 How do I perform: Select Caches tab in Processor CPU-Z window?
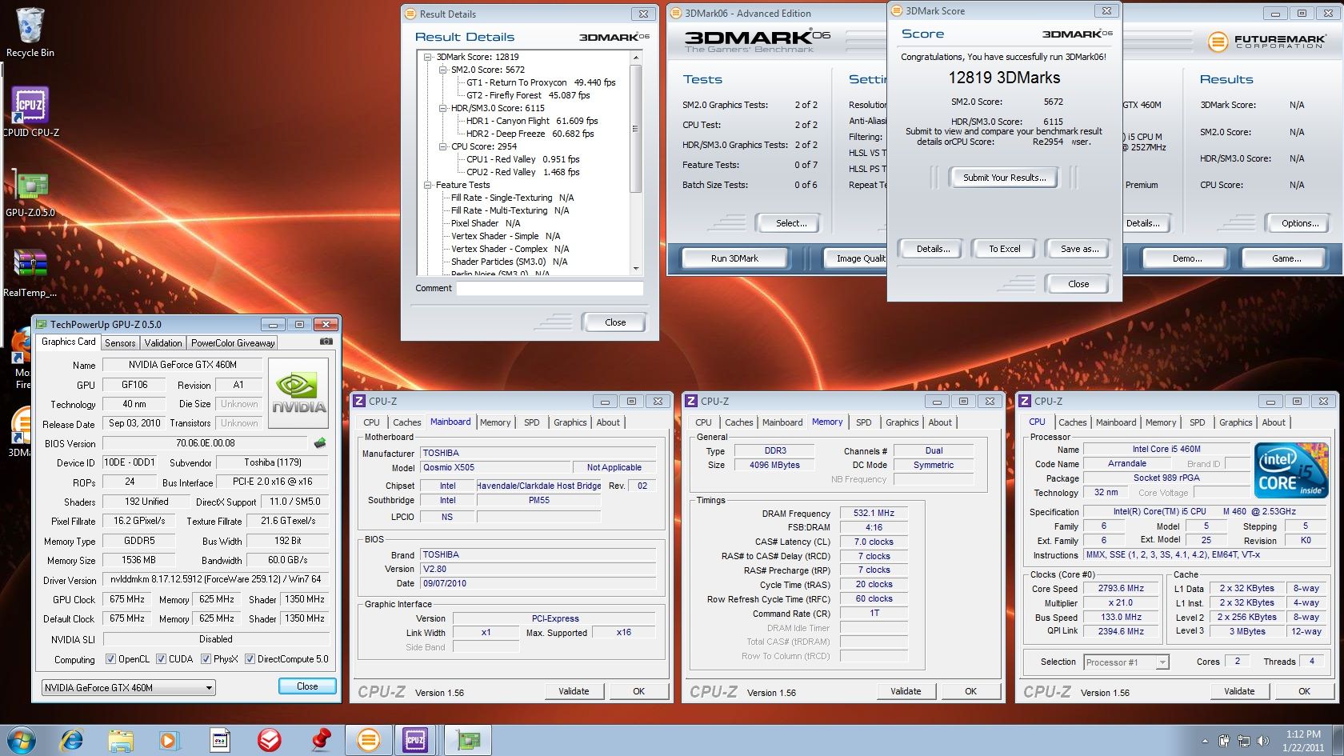(x=1072, y=422)
